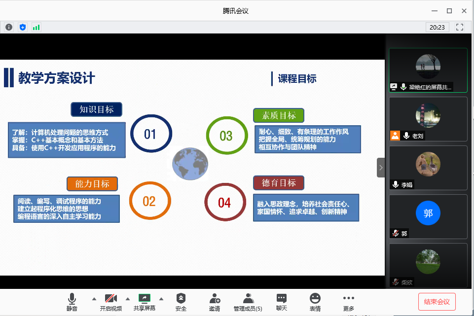Image resolution: width=474 pixels, height=316 pixels.
Task: Collapse the participant video side panel
Action: click(380, 168)
